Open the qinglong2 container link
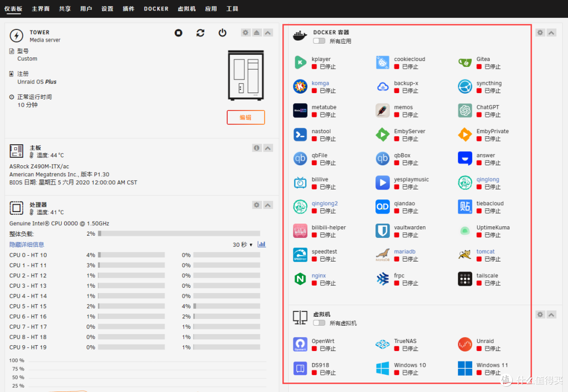The image size is (568, 392). (x=324, y=203)
